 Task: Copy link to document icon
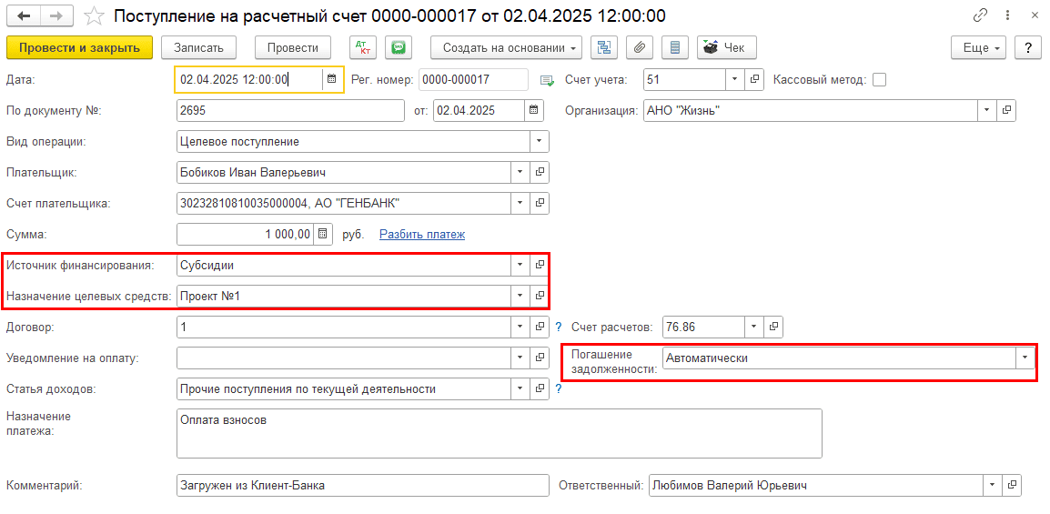click(x=980, y=15)
